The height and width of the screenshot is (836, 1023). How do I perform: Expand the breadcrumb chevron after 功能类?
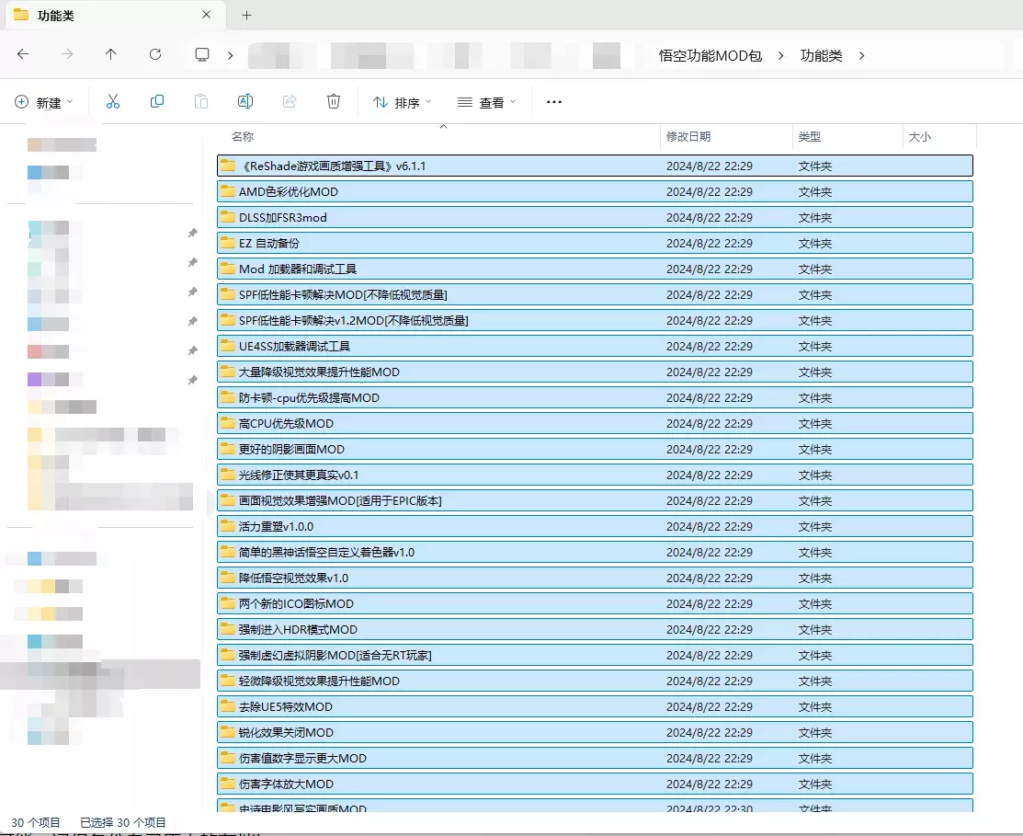coord(860,55)
